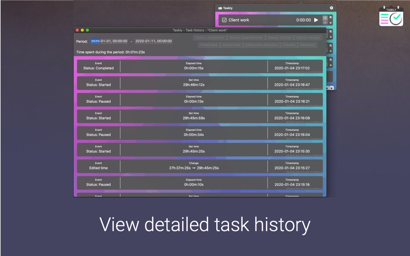This screenshot has height=256, width=410.
Task: Move Client work task down
Action: (x=325, y=22)
